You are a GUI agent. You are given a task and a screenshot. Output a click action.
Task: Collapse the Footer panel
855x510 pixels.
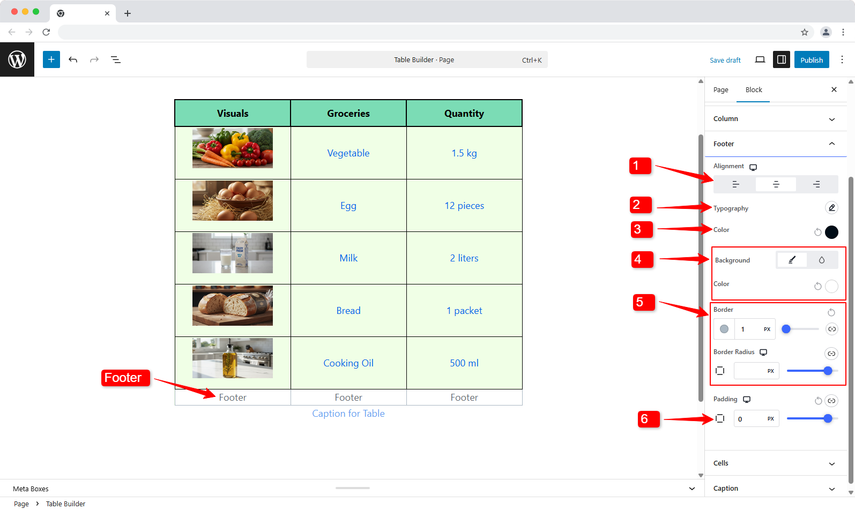click(775, 144)
